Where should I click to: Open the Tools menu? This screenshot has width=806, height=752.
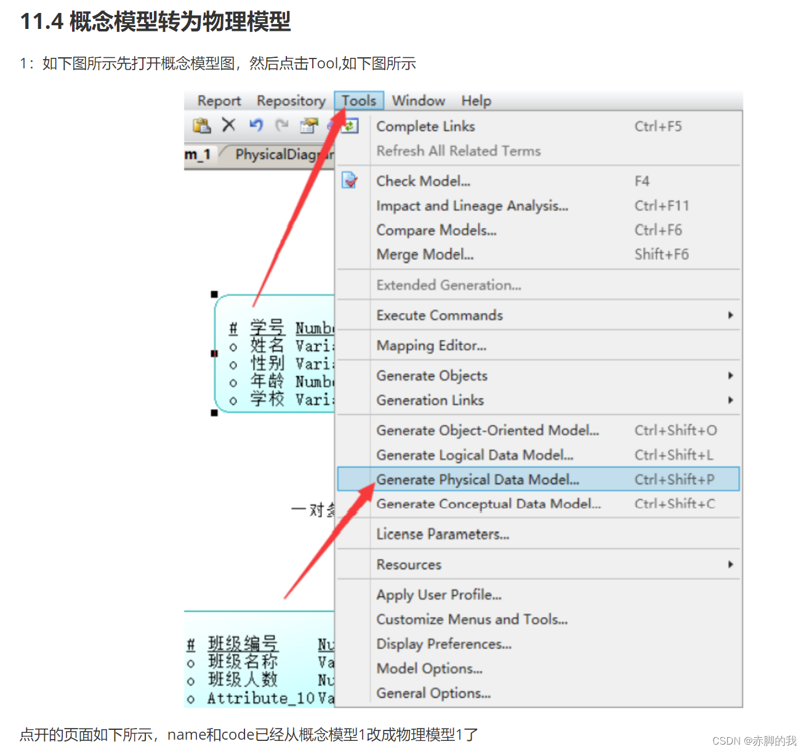coord(359,100)
